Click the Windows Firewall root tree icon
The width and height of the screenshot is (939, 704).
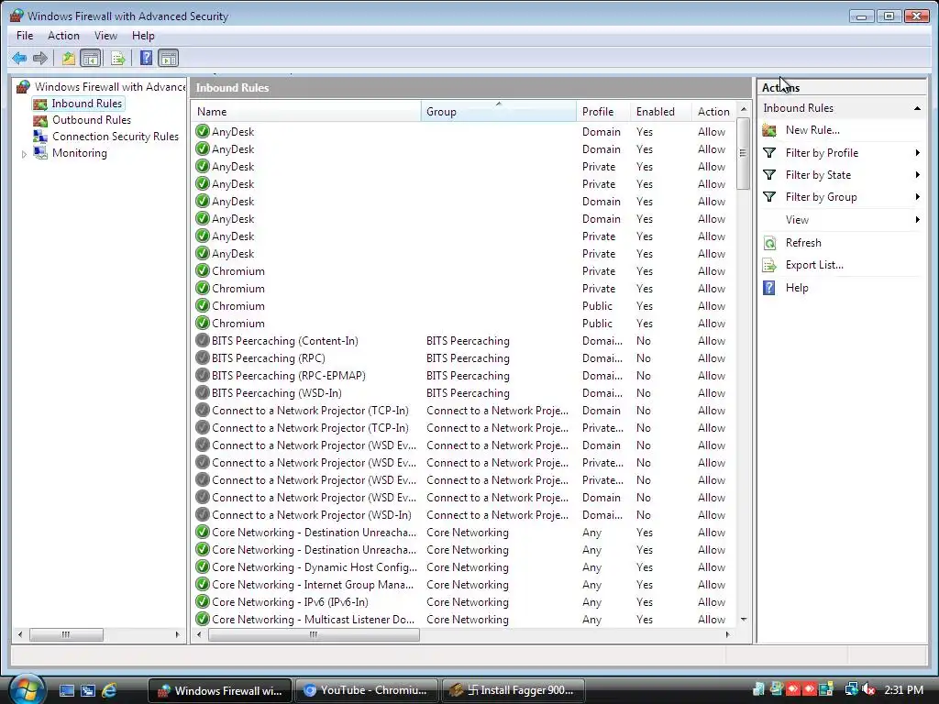pos(23,87)
